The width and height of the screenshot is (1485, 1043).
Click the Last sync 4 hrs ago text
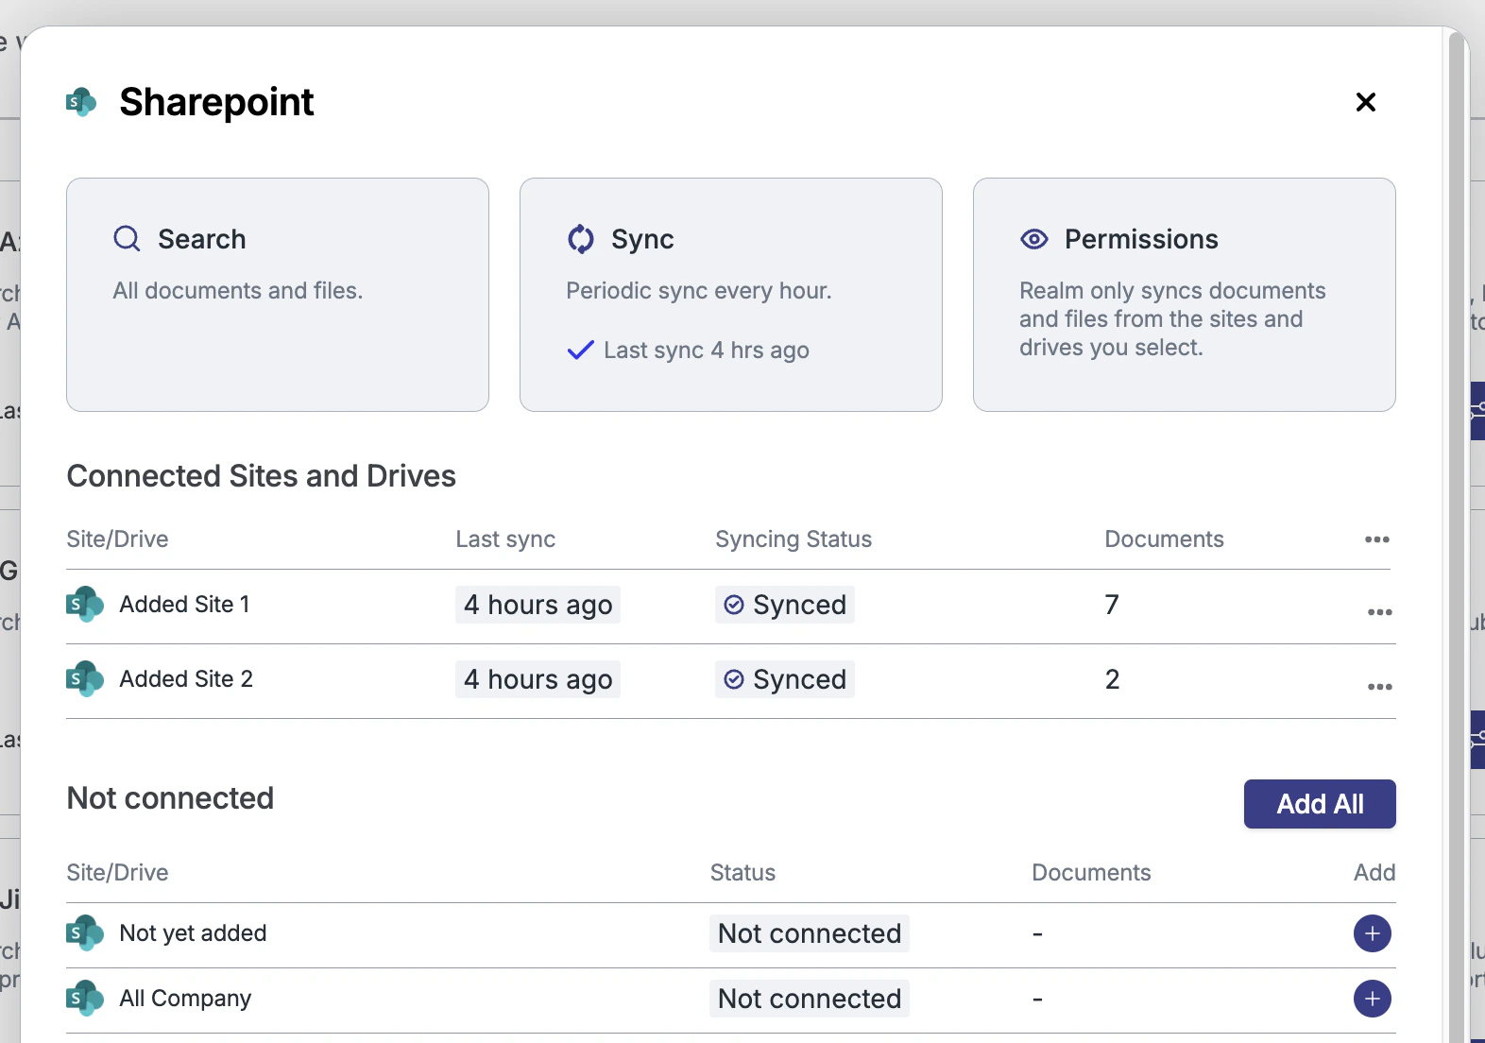pos(707,351)
